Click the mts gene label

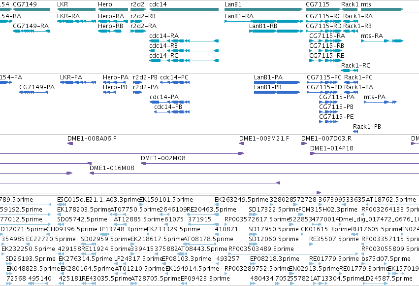[366, 4]
